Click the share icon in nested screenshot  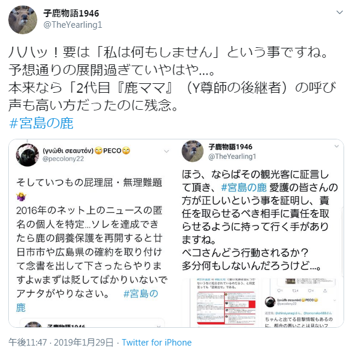coord(325,291)
